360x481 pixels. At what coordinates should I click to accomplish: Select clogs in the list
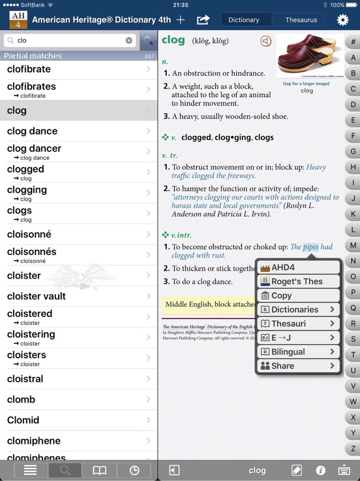pyautogui.click(x=78, y=214)
